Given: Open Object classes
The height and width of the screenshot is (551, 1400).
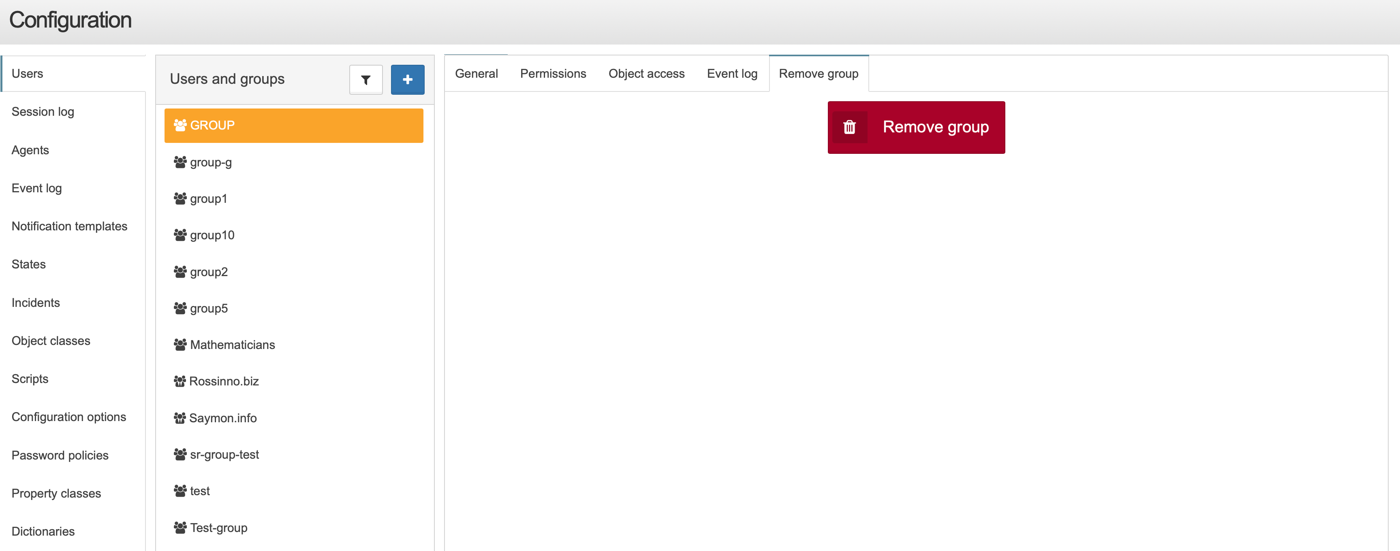Looking at the screenshot, I should (51, 340).
